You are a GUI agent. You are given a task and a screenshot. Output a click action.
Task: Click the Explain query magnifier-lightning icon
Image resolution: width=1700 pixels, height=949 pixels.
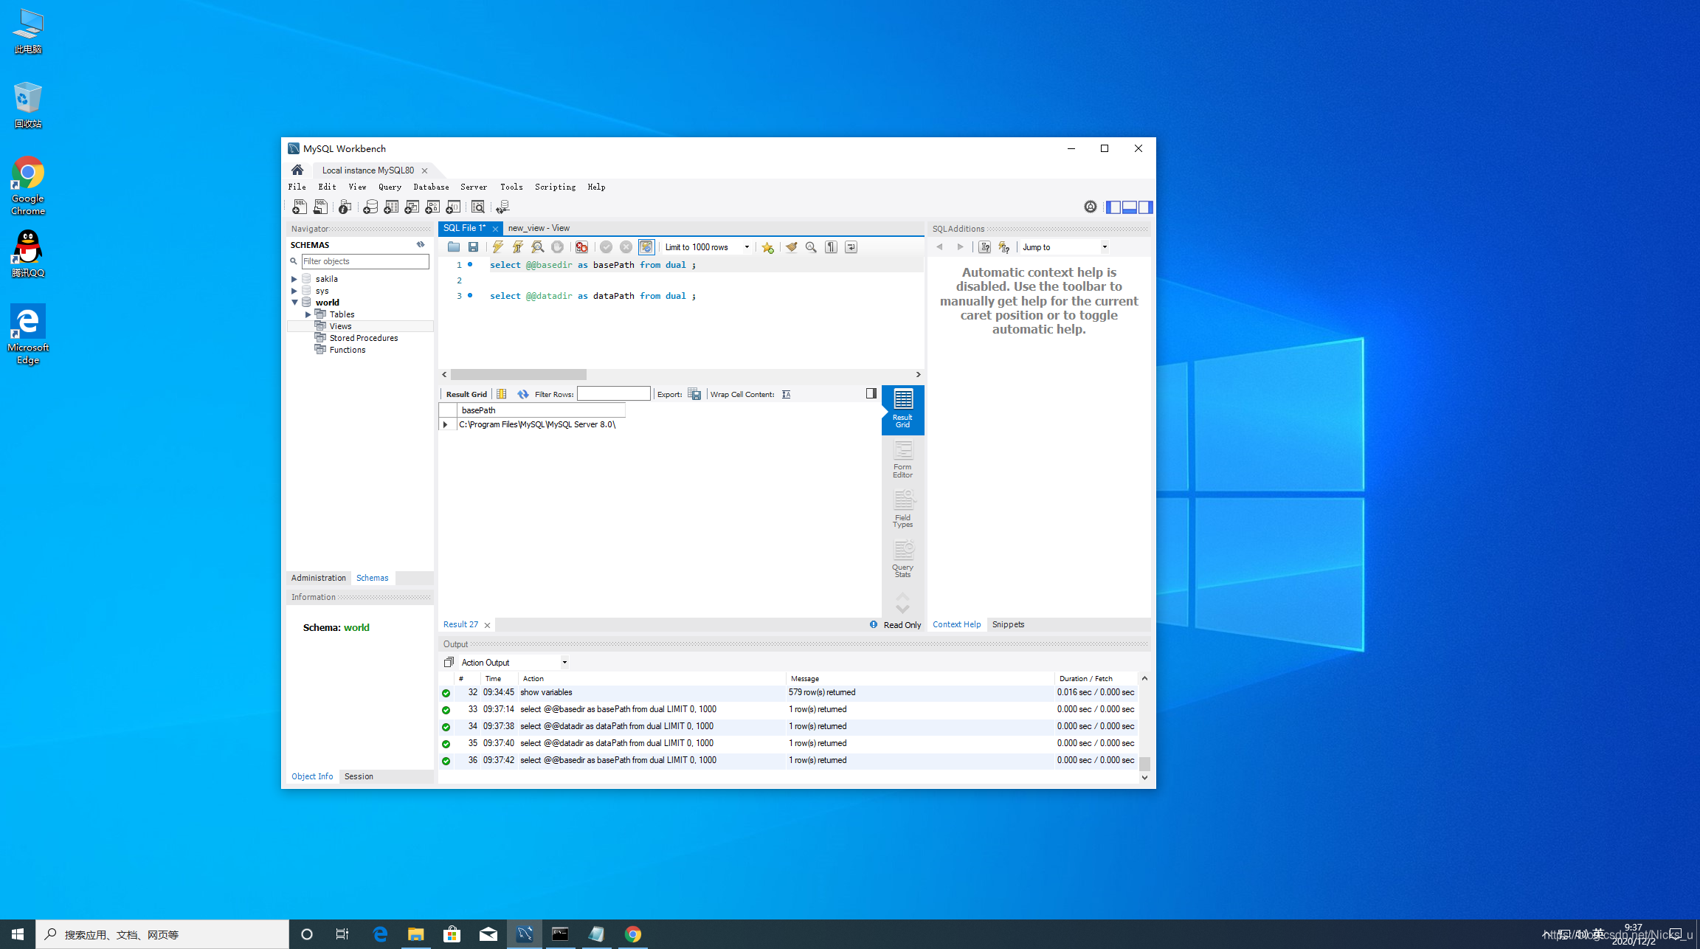(538, 247)
